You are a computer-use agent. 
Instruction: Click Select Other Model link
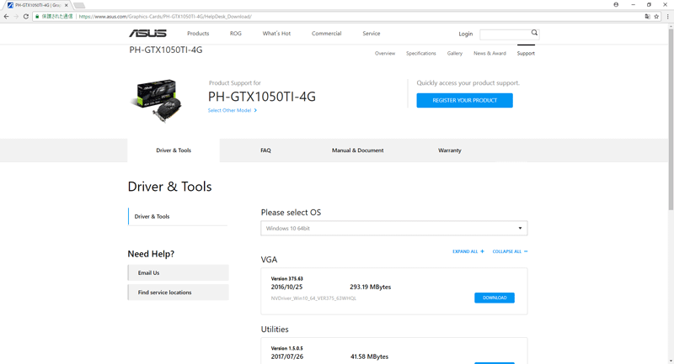tap(233, 110)
